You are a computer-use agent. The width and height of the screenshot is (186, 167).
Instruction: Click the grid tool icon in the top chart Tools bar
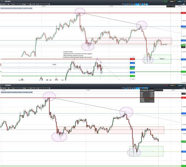[x=132, y=4]
